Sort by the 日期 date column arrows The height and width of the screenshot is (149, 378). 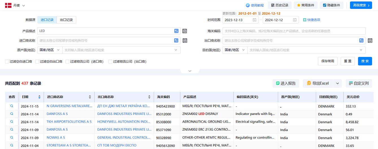click(39, 97)
